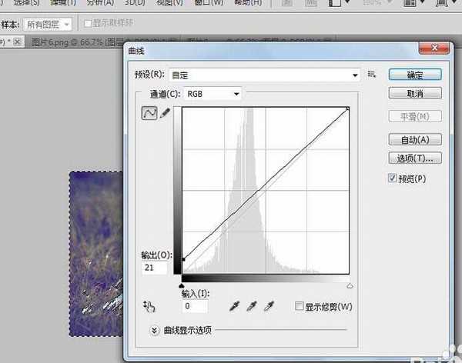Image resolution: width=462 pixels, height=363 pixels.
Task: Open the 样本 所有图层 sample dropdown
Action: click(x=48, y=25)
